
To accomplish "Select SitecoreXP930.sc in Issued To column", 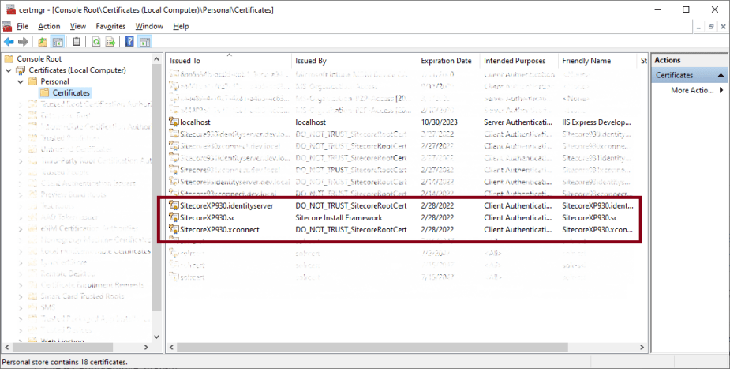I will click(x=208, y=217).
